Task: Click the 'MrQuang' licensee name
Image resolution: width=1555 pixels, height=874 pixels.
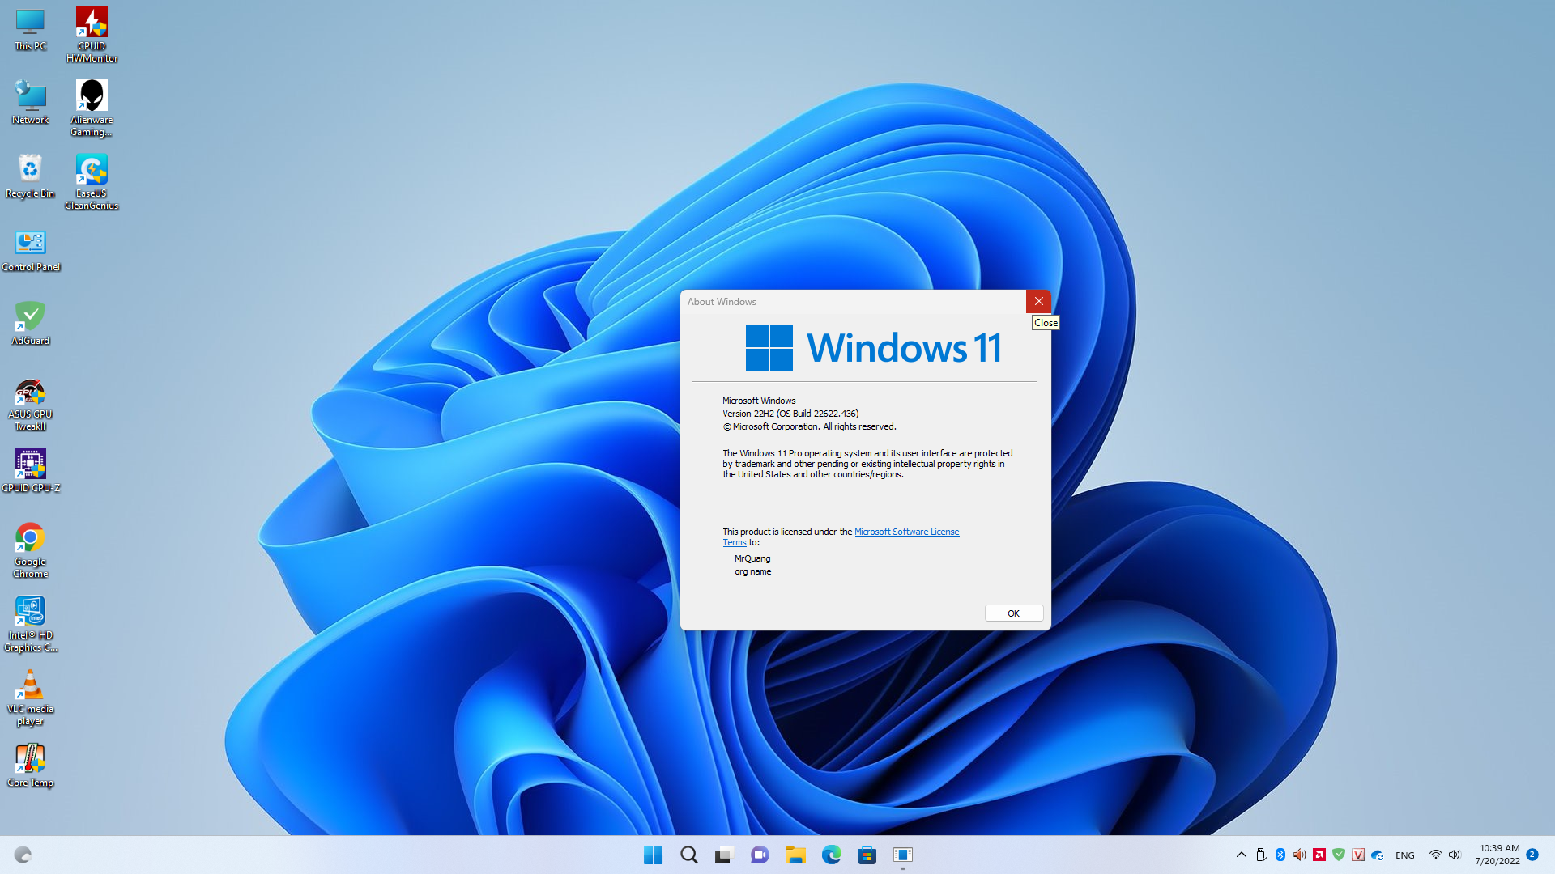Action: [752, 558]
